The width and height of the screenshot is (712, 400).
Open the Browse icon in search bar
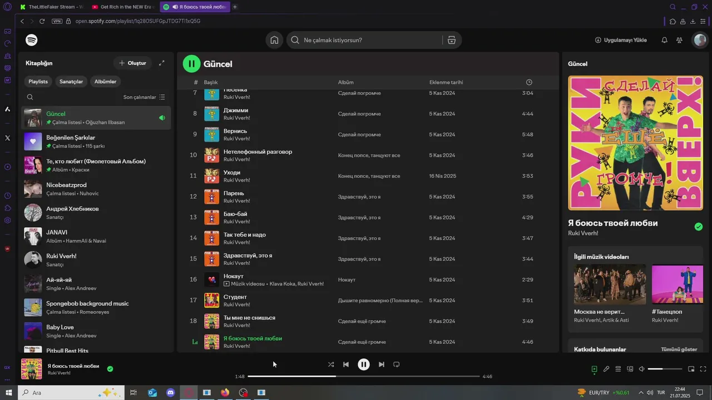[x=451, y=40]
